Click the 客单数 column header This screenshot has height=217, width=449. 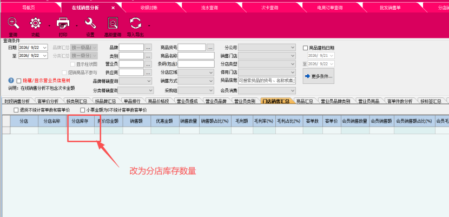click(x=313, y=121)
